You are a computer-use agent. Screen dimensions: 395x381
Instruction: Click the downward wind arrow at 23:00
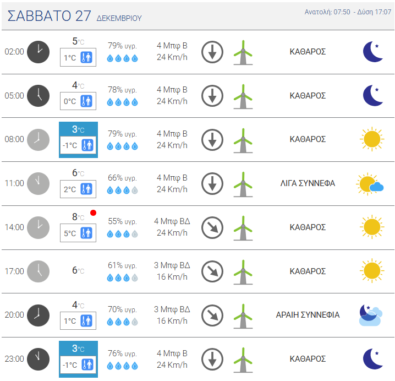click(x=212, y=360)
